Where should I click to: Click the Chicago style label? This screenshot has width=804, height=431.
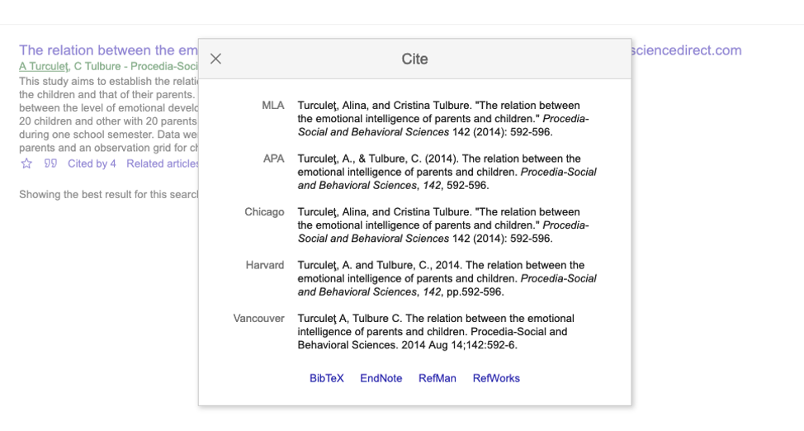click(264, 212)
